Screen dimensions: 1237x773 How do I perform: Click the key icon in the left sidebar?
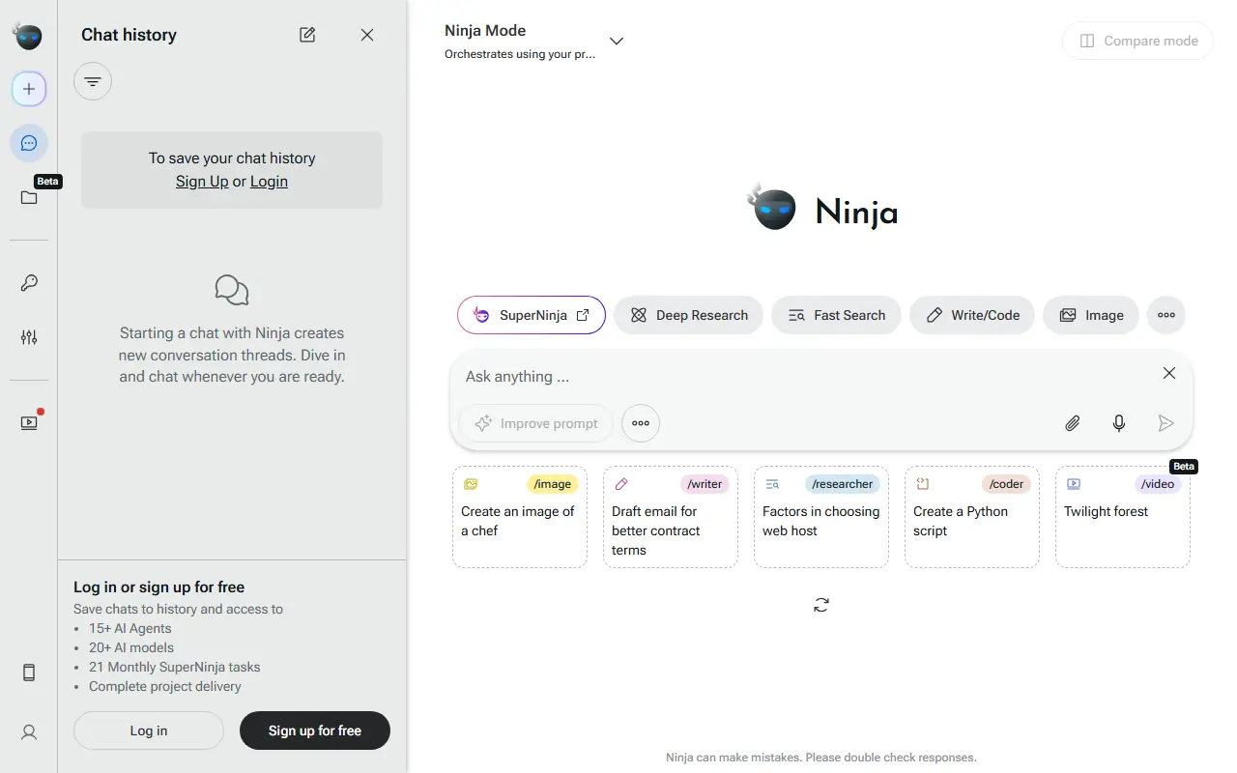(28, 282)
